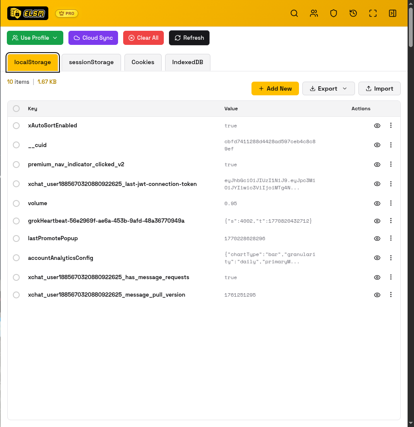
Task: Open the side panel icon at top right
Action: click(392, 13)
